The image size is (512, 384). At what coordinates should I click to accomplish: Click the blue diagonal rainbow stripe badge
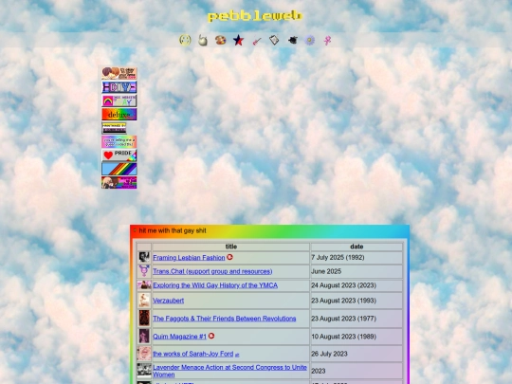(x=119, y=169)
